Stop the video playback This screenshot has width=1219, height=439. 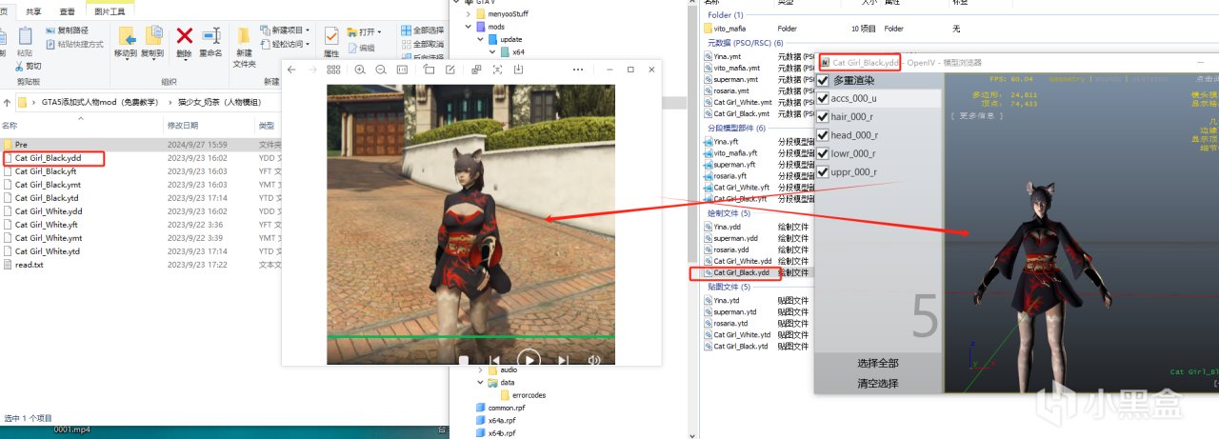[464, 360]
